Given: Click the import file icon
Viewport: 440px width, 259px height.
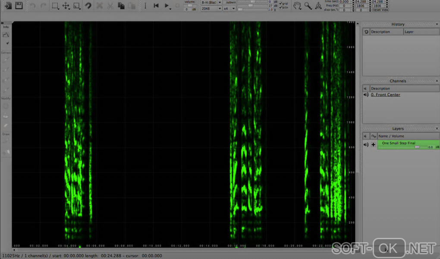Looking at the screenshot, I should tap(8, 6).
